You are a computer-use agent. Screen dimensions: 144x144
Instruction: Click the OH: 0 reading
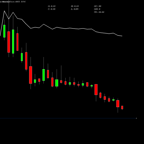point(97,9)
